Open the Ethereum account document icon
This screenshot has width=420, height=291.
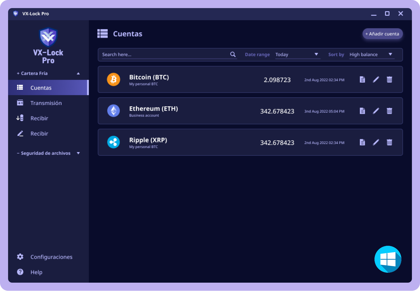pyautogui.click(x=362, y=111)
